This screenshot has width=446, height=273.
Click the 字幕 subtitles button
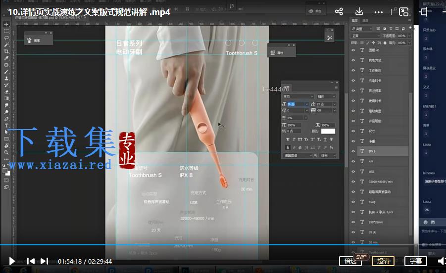point(416,261)
